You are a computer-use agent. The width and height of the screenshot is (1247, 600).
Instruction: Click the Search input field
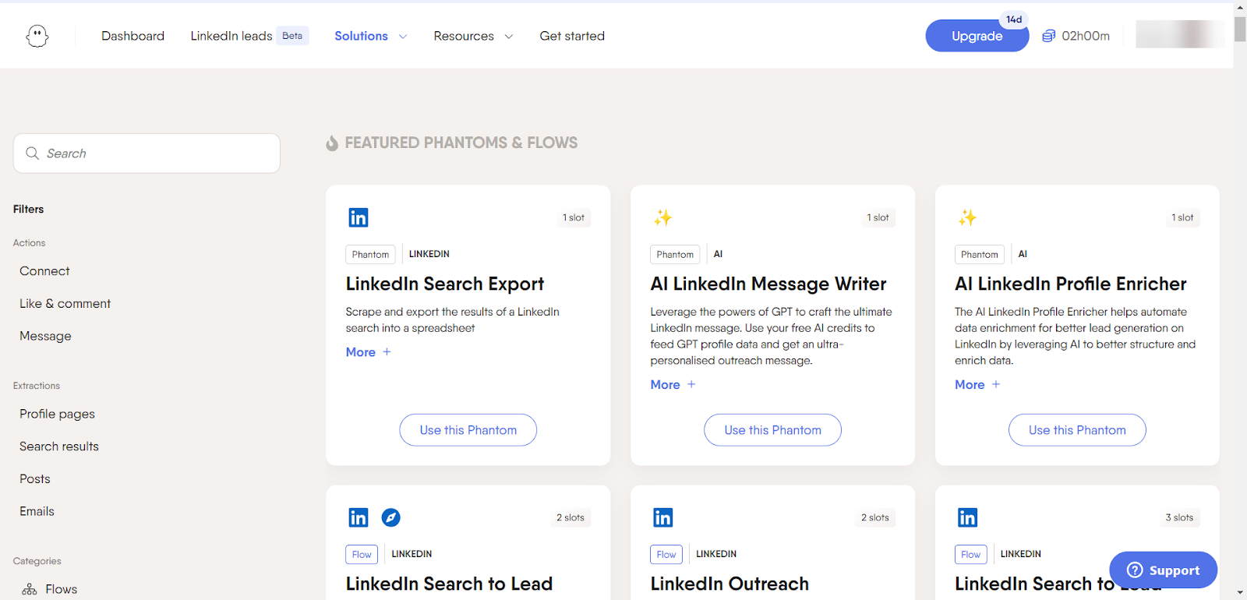[x=147, y=154]
